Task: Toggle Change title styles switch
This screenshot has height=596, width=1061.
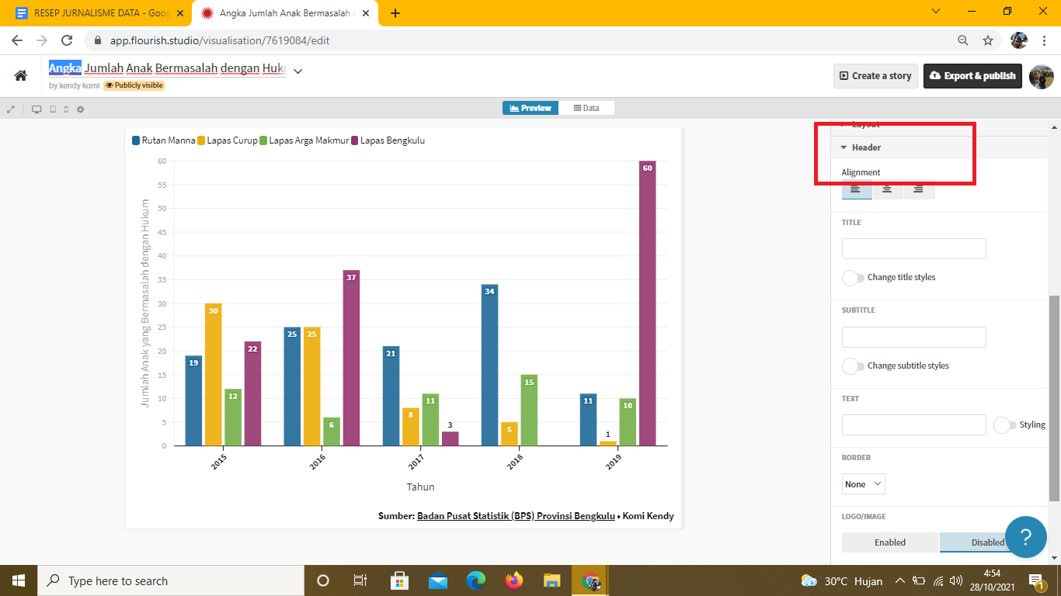Action: pyautogui.click(x=853, y=278)
